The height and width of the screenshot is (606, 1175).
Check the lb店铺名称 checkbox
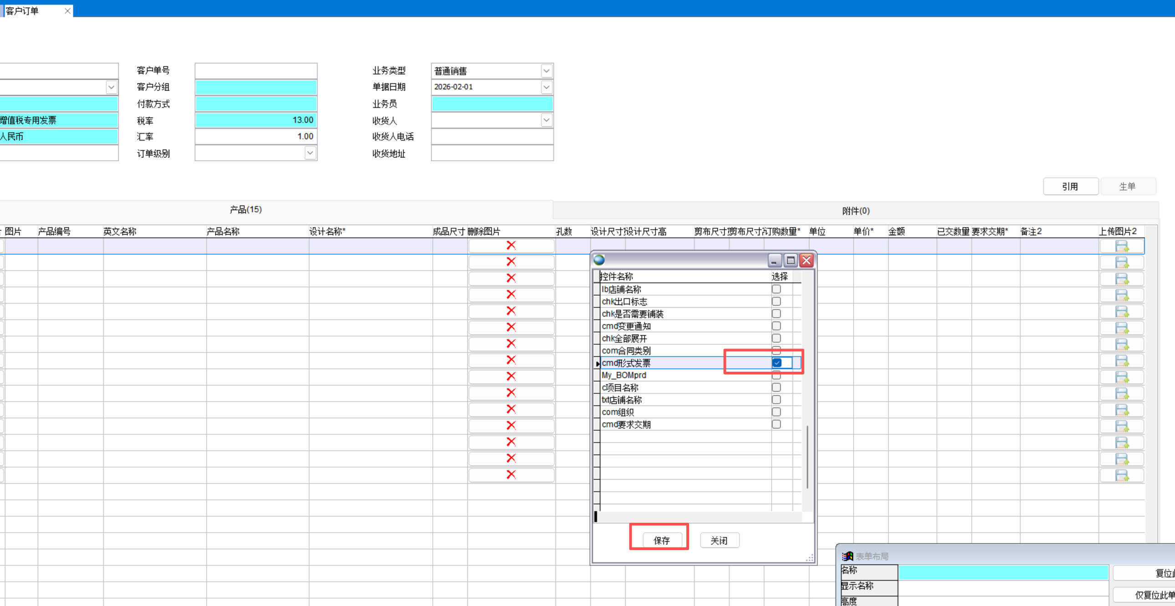[776, 289]
